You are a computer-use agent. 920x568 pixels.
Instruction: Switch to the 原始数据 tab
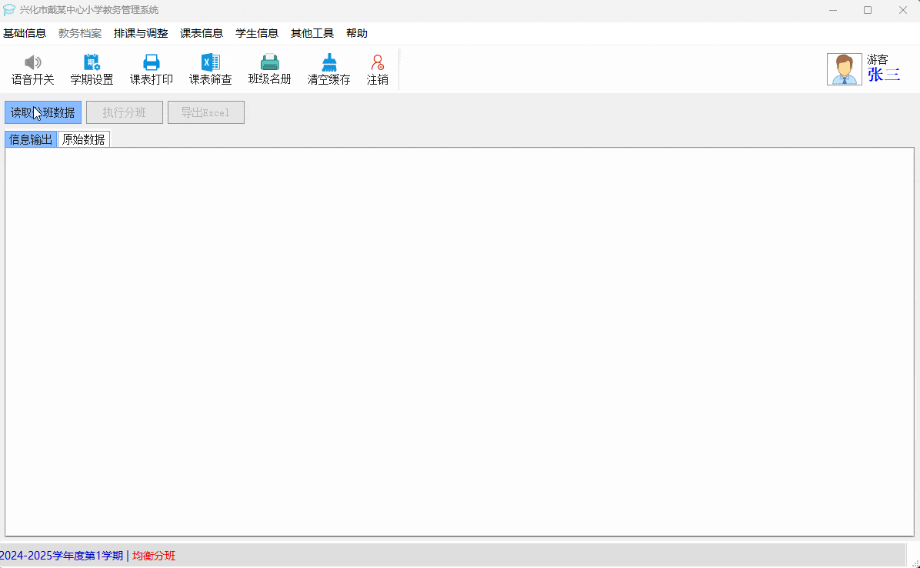tap(84, 139)
